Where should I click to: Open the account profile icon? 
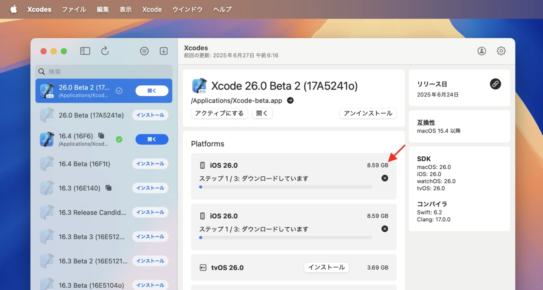pyautogui.click(x=481, y=51)
